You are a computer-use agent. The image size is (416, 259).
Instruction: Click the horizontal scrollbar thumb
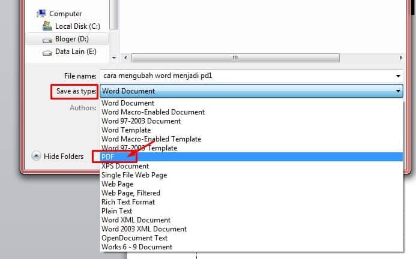coord(235,58)
